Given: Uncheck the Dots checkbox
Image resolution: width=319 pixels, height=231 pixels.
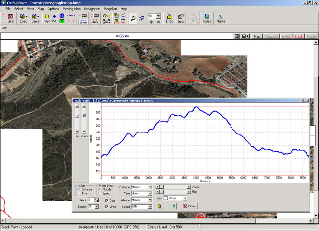Looking at the screenshot, I should pos(107,201).
